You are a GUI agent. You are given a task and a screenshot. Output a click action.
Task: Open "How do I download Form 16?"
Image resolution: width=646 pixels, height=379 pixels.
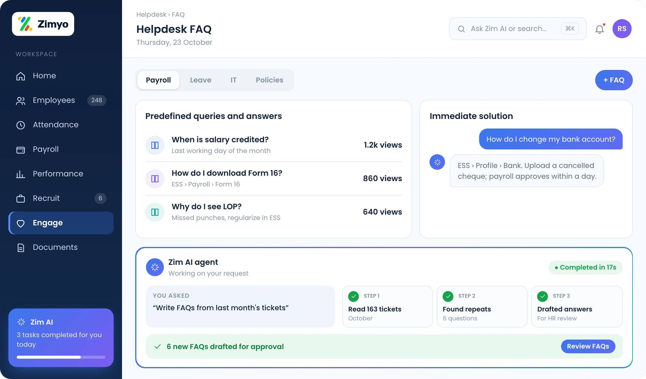[227, 173]
